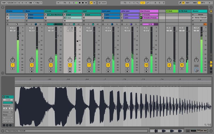Click the wail track volume fader handle

click(x=77, y=41)
